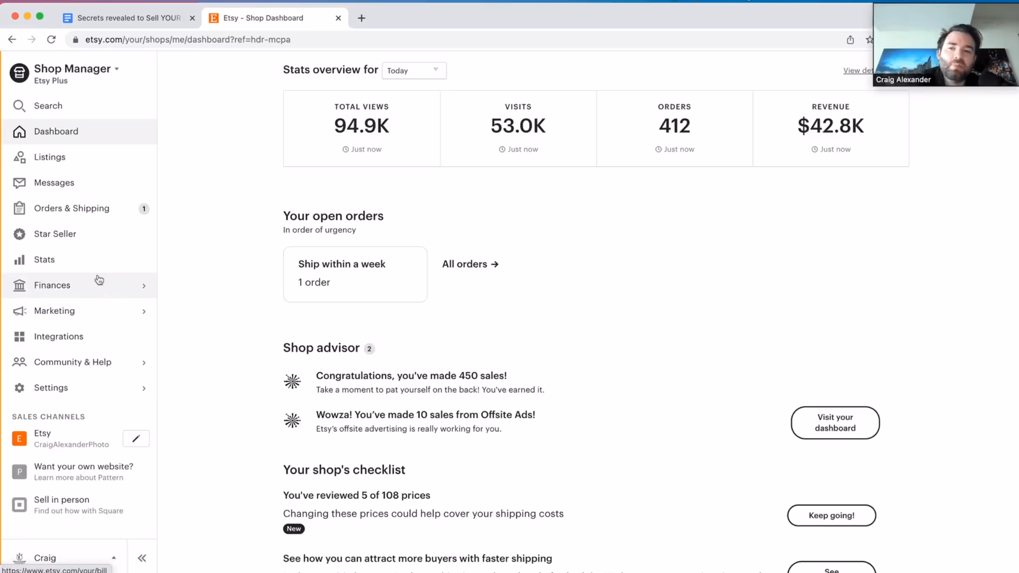Click the Stats bar chart icon
The width and height of the screenshot is (1019, 573).
[19, 259]
